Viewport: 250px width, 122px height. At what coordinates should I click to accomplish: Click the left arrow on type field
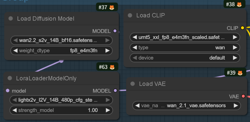pos(135,47)
